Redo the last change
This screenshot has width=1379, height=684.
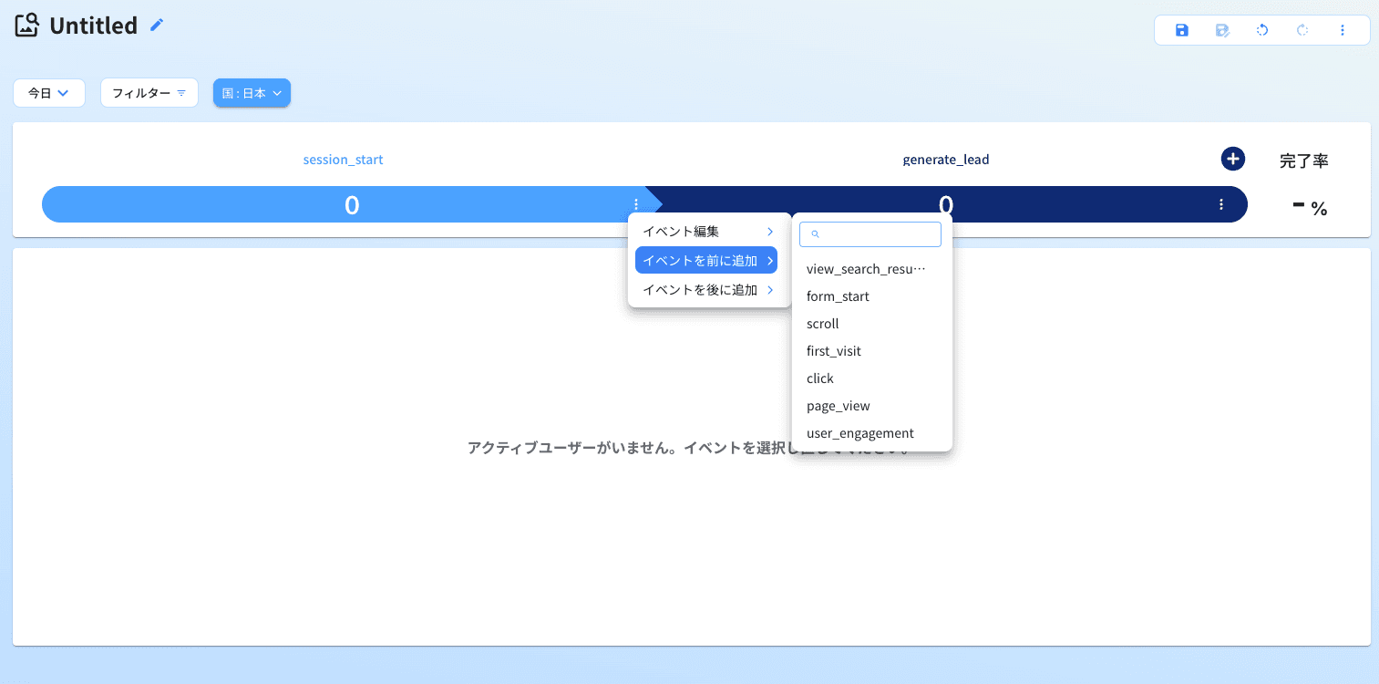point(1302,29)
